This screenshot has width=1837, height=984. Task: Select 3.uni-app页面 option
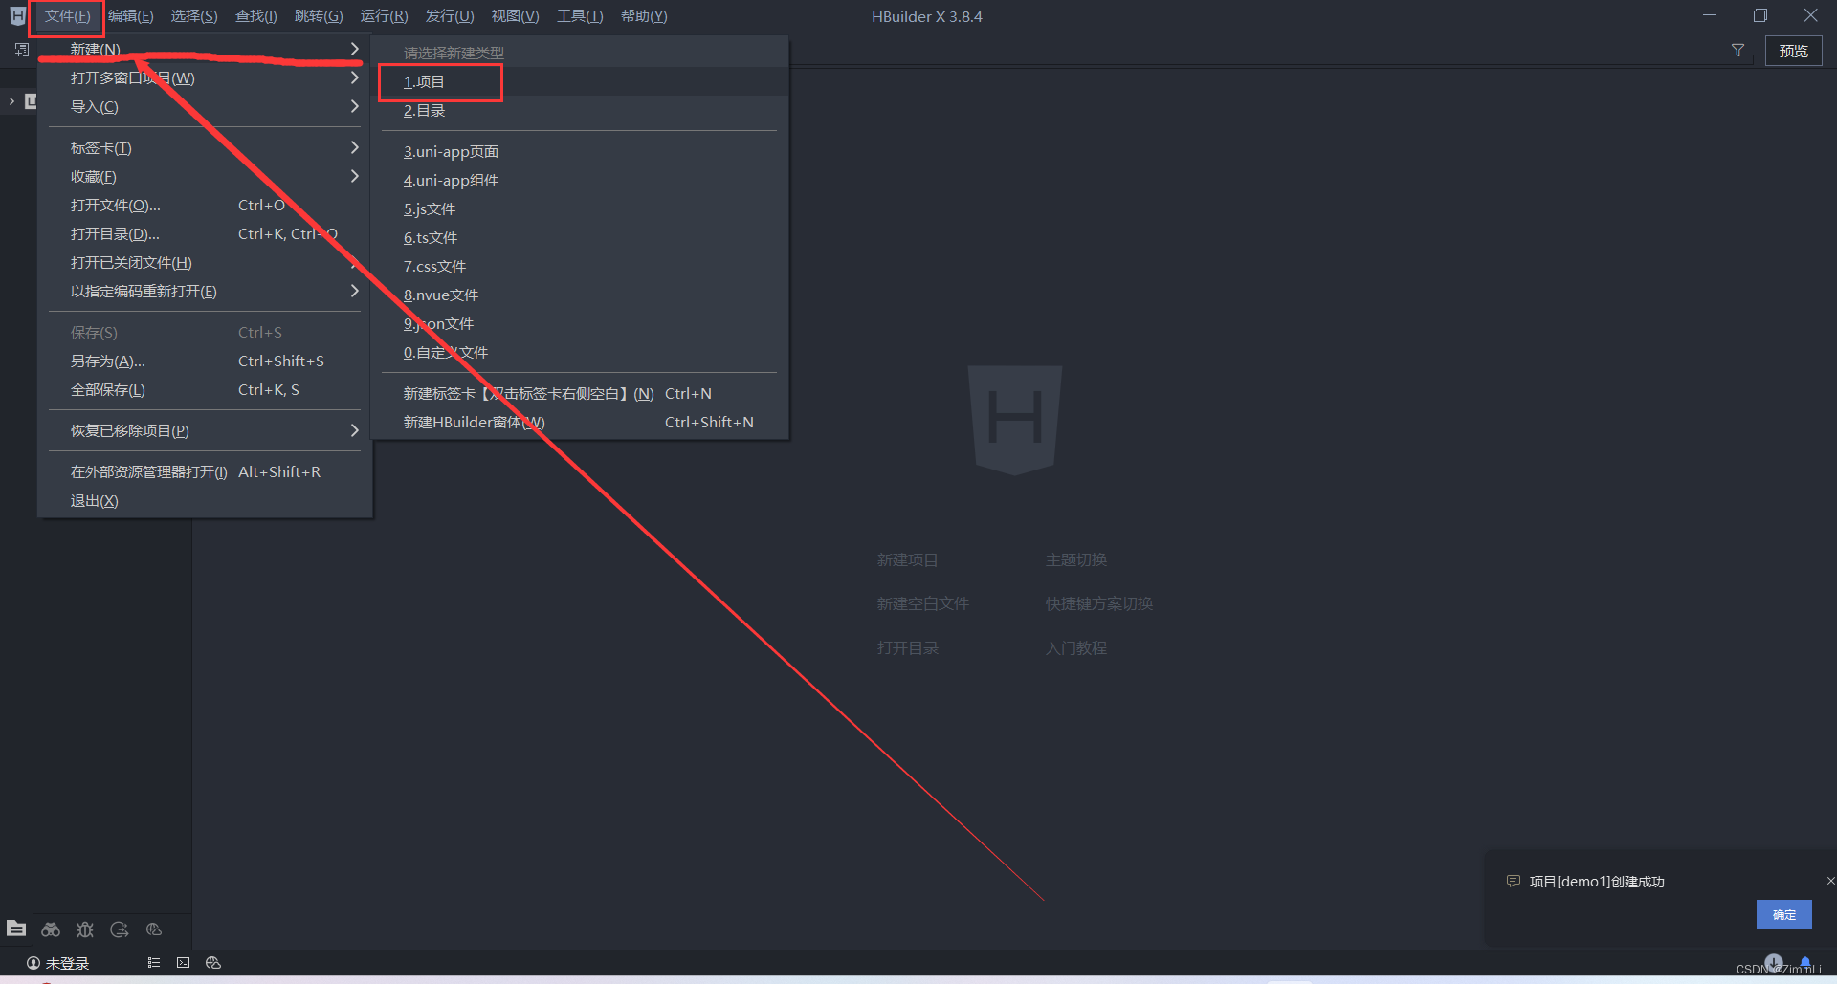click(x=579, y=151)
